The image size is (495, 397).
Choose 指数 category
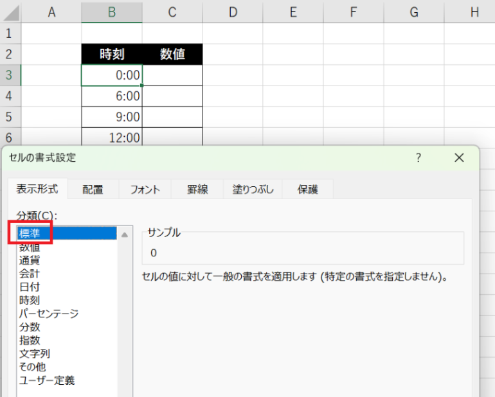[x=67, y=340]
